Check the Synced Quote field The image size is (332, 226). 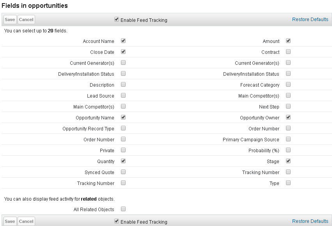tap(123, 172)
